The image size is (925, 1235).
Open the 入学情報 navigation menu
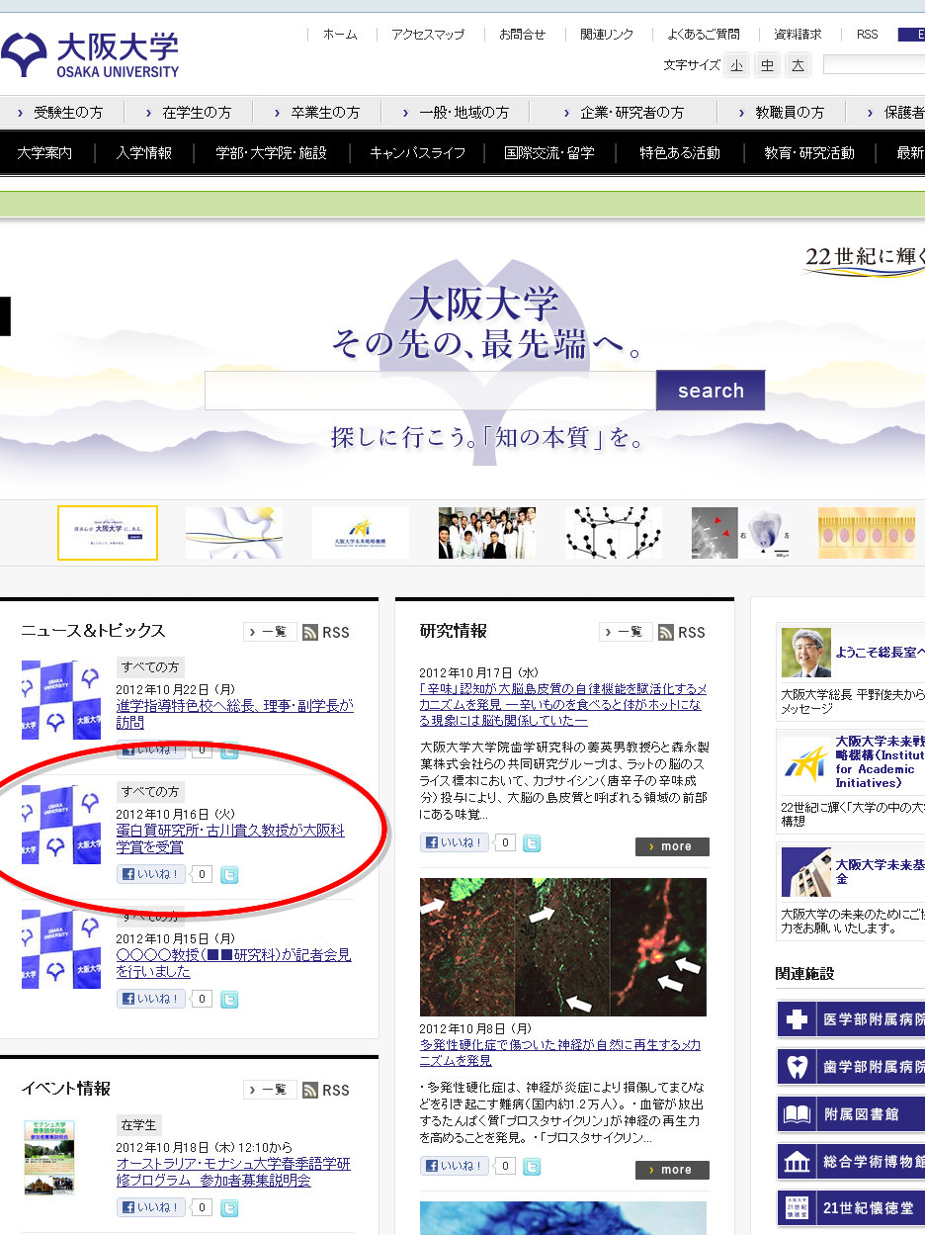point(144,153)
